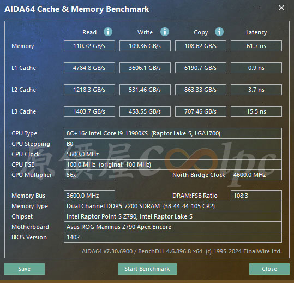Save the benchmark results
294x283 pixels.
pos(25,269)
